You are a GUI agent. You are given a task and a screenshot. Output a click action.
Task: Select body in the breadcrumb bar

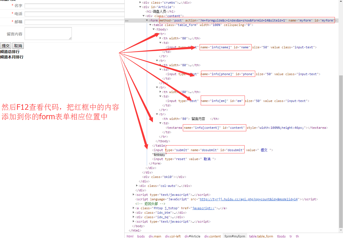pos(141,236)
